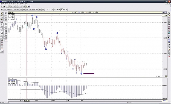The image size is (171, 104).
Task: Click the red magnet U icon
Action: (169, 57)
